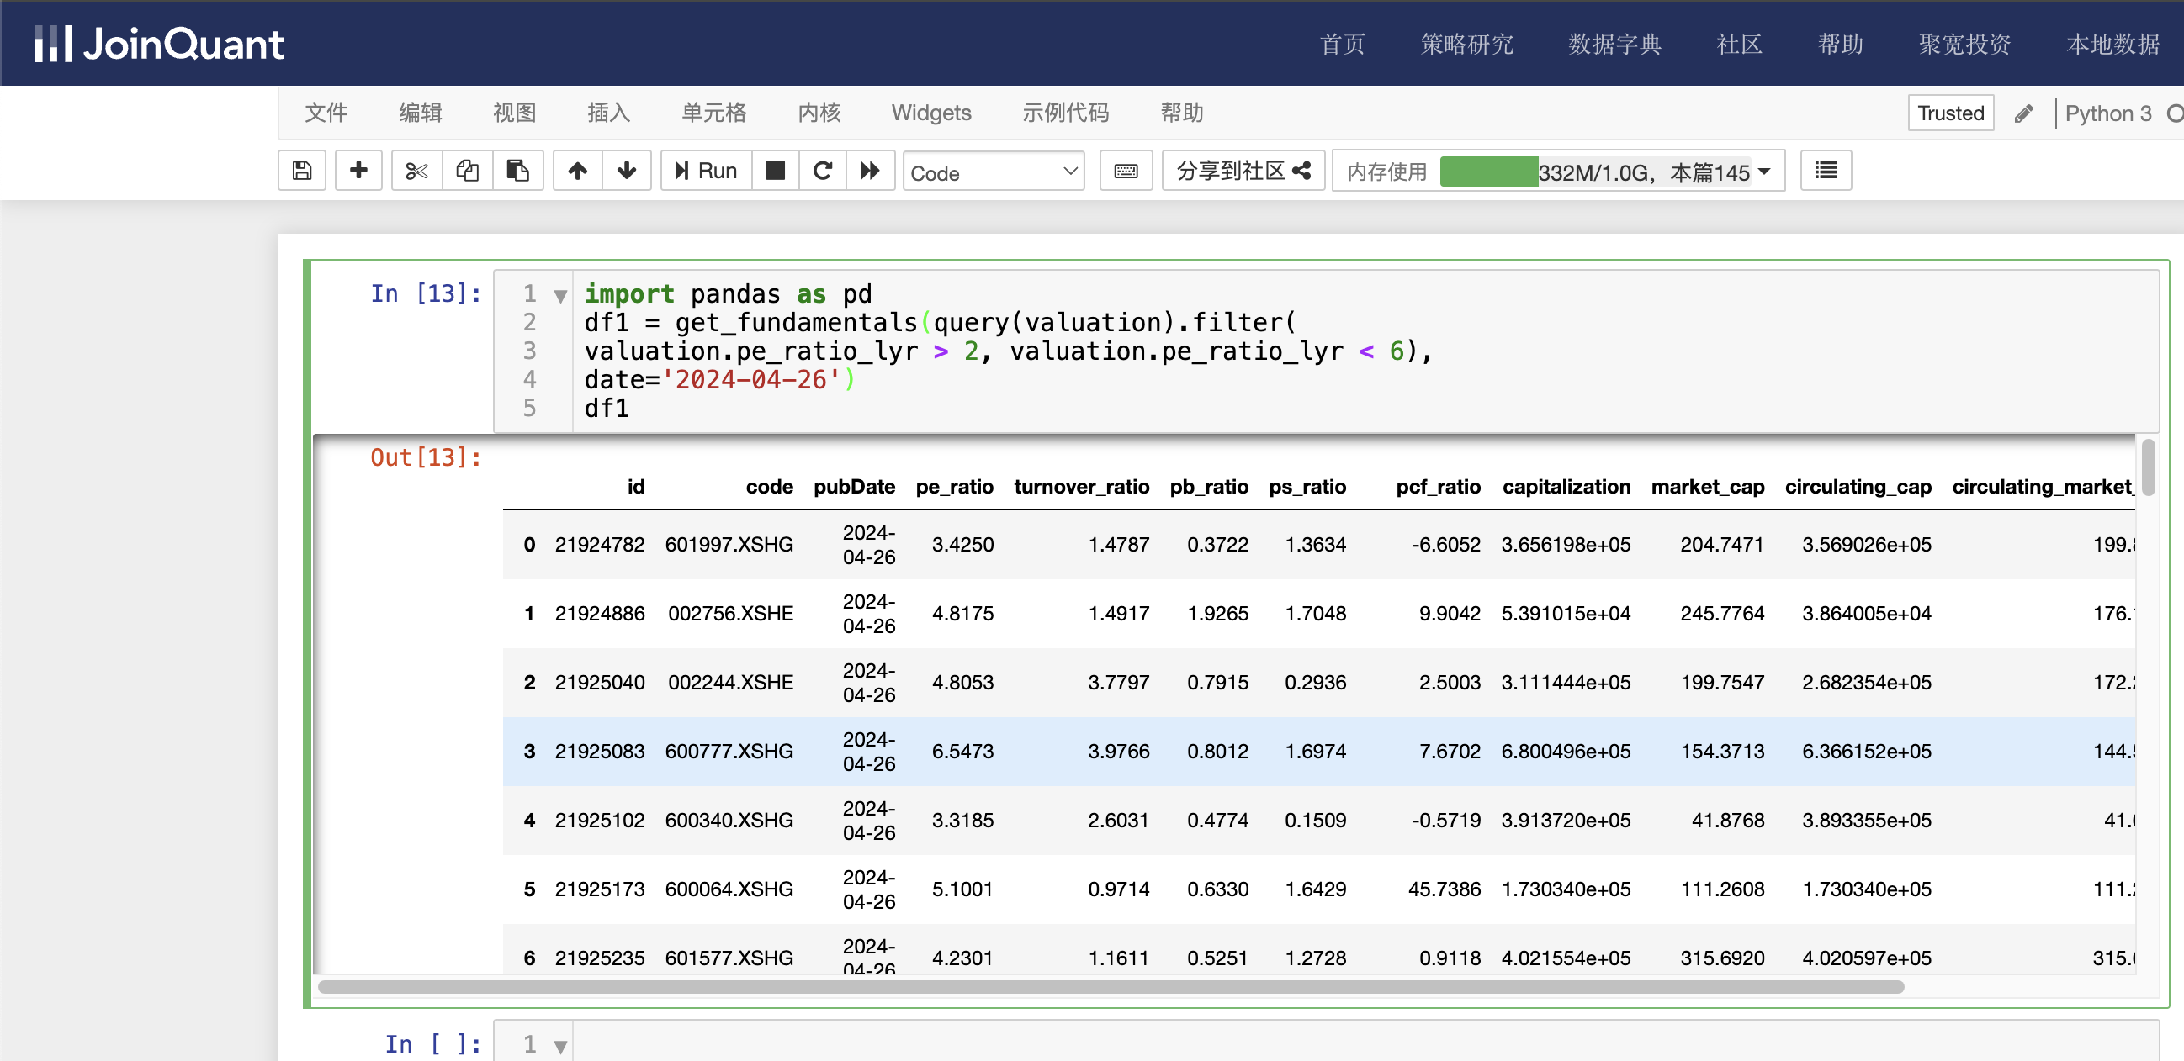Image resolution: width=2184 pixels, height=1061 pixels.
Task: Open the command palette keyboard icon
Action: pyautogui.click(x=1125, y=172)
